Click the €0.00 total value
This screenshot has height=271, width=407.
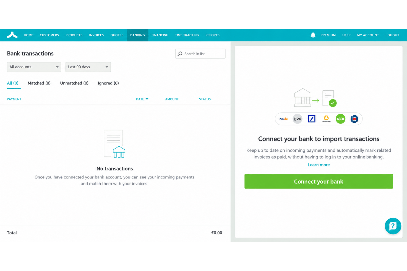tap(216, 233)
